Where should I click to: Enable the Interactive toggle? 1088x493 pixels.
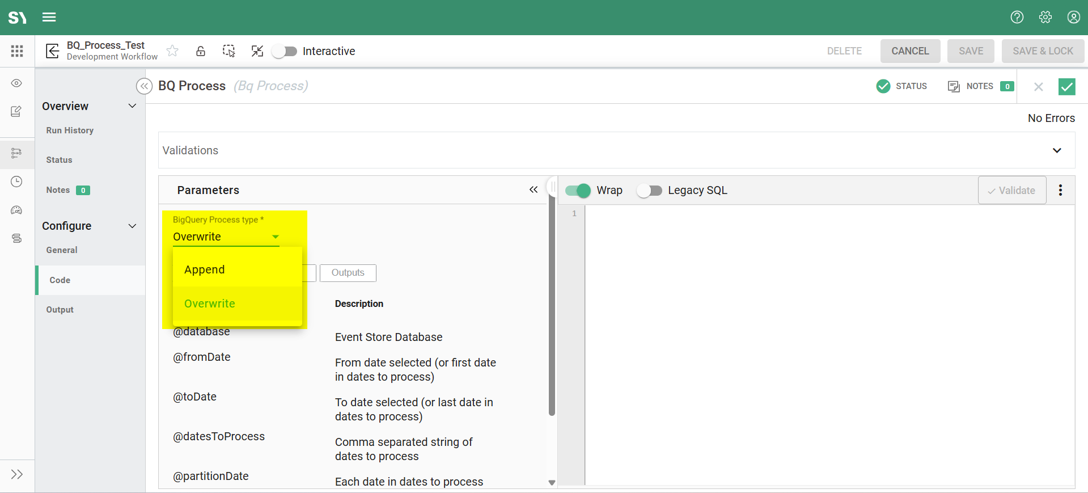tap(285, 51)
